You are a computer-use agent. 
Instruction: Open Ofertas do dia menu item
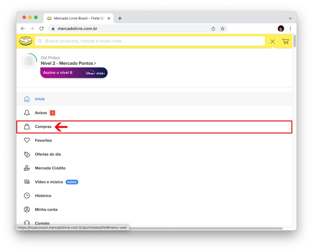[155, 154]
